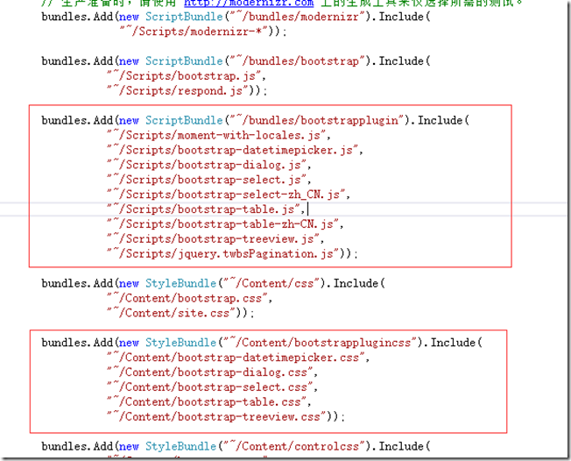This screenshot has height=461, width=571.
Task: Click ScriptBundle in the bootstrapplugin line
Action: [184, 121]
